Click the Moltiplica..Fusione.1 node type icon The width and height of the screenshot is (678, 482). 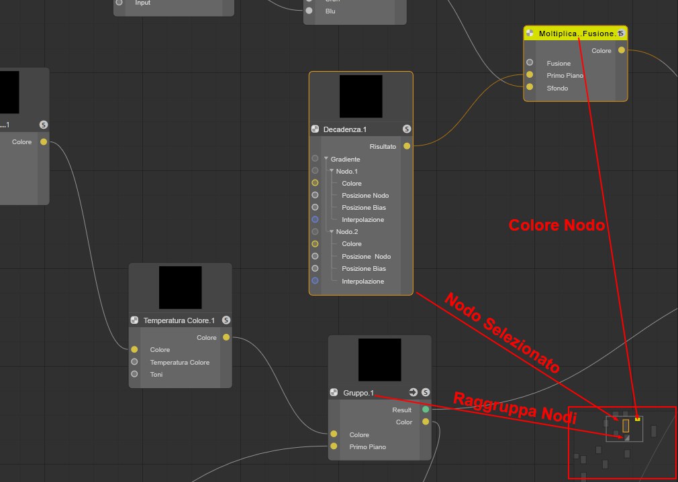530,34
